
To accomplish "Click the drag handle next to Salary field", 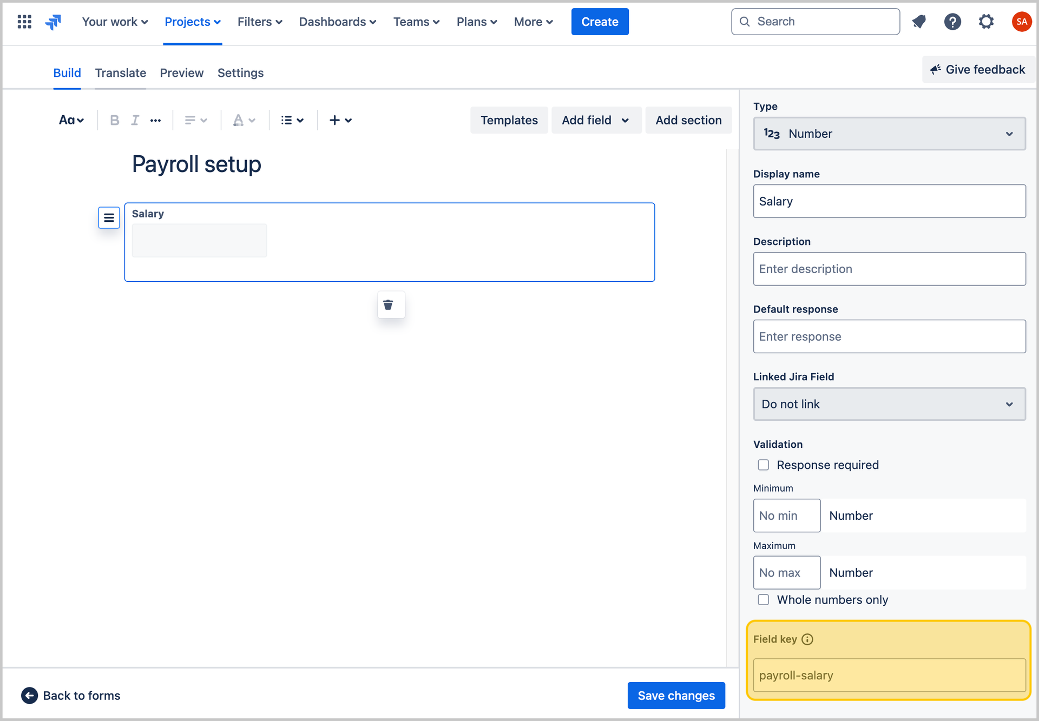I will (109, 217).
